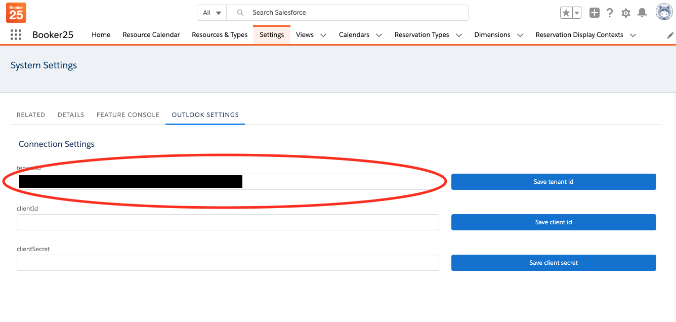This screenshot has width=676, height=322.
Task: Expand the Views menu chevron
Action: pos(323,35)
